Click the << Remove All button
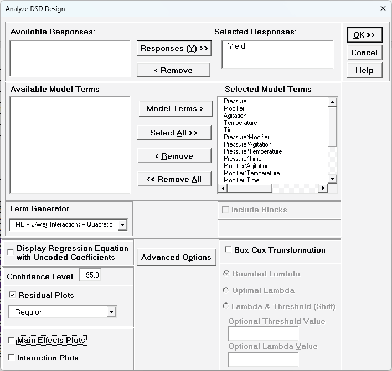Image resolution: width=392 pixels, height=371 pixels. coord(174,179)
